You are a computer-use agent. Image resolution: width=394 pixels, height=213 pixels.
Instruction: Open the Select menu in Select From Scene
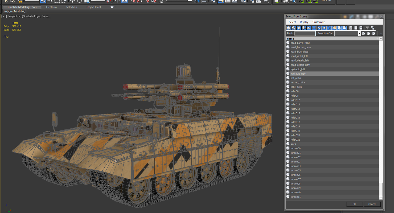tap(292, 22)
